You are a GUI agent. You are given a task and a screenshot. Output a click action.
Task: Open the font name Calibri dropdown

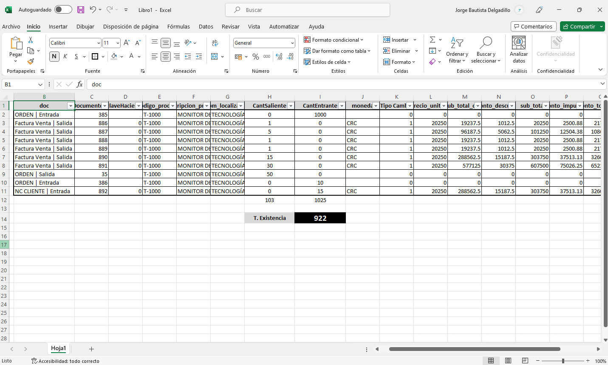[99, 43]
